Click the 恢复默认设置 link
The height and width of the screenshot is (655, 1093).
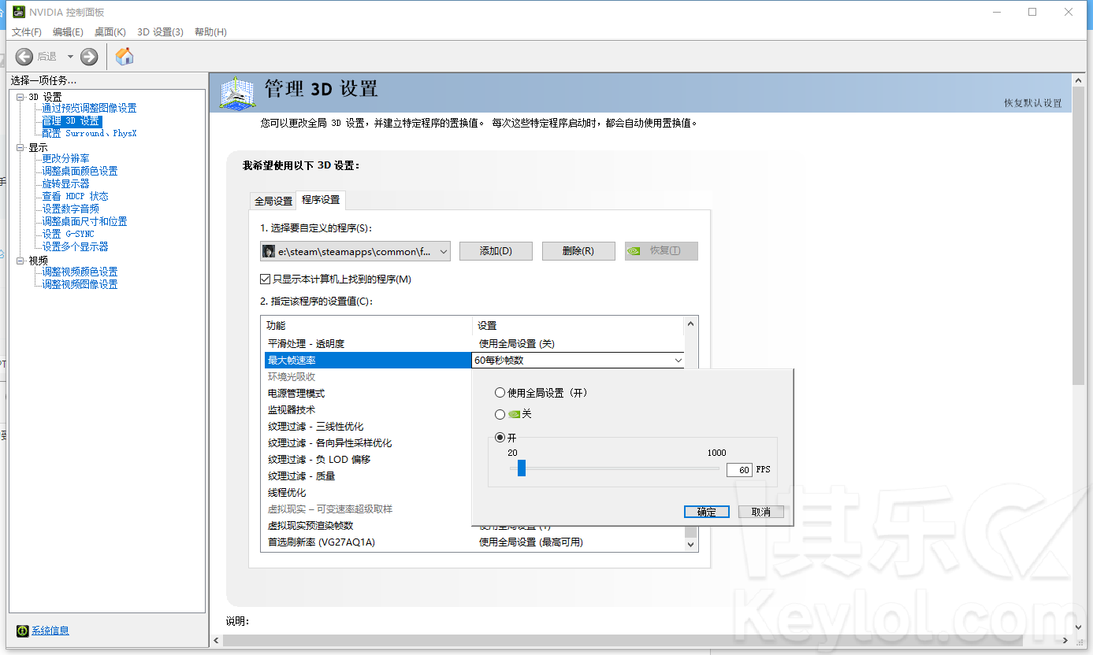click(1032, 103)
